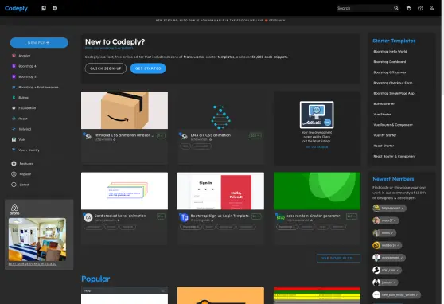Open Bootstrap Hello World starter template
Viewport: 444px width, 304px height.
(390, 51)
